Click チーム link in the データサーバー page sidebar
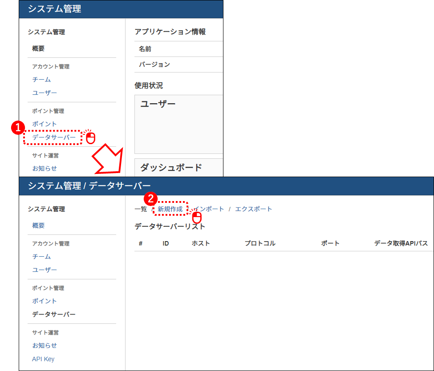434x371 pixels. 41,257
